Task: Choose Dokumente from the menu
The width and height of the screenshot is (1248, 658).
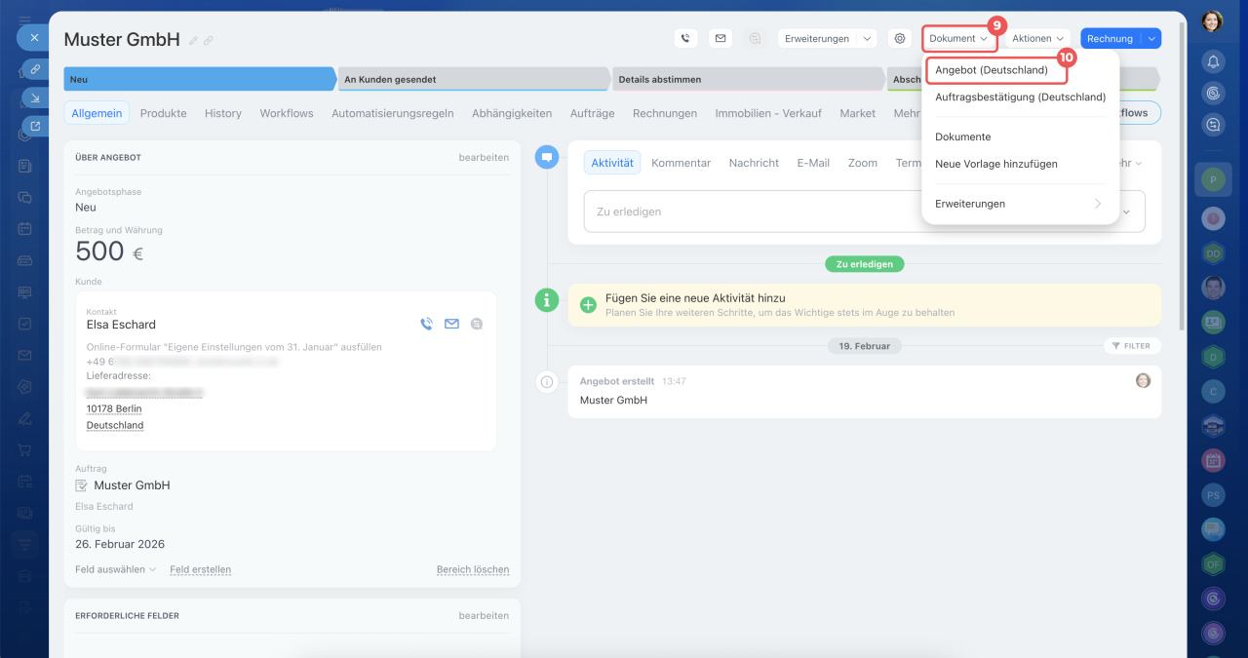Action: click(962, 137)
